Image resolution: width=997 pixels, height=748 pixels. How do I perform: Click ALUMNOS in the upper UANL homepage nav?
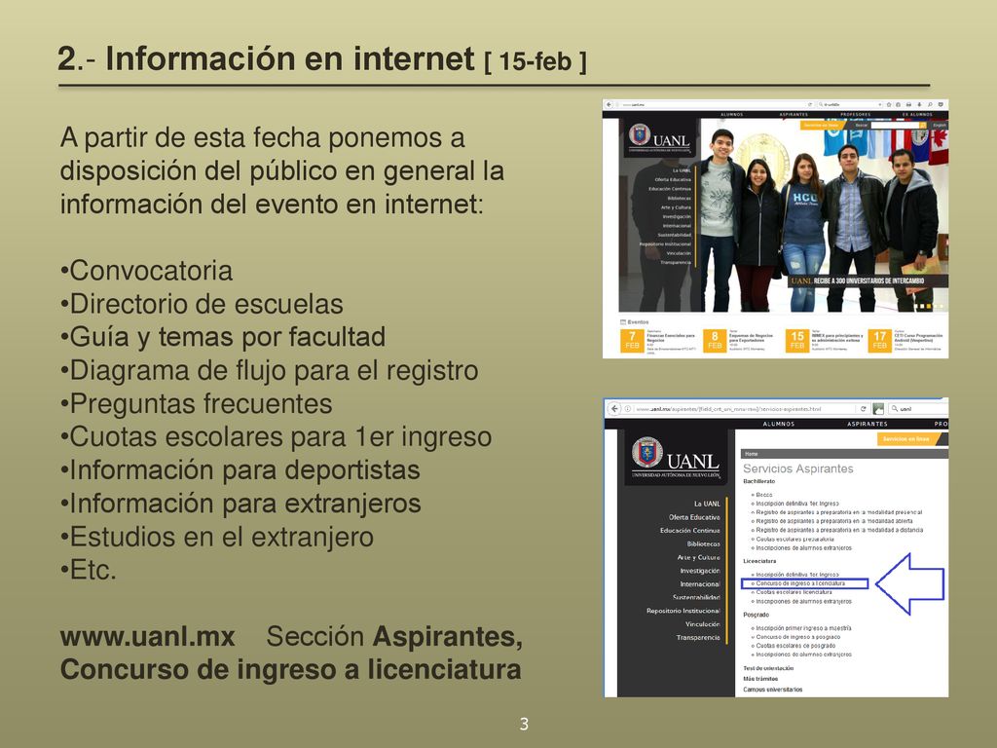click(732, 115)
